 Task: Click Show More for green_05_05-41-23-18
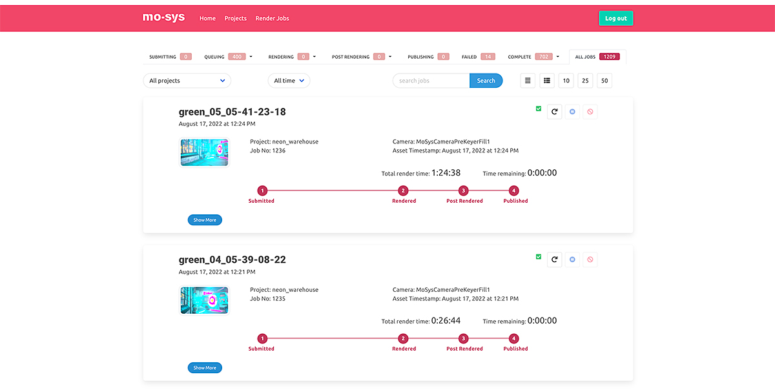point(205,220)
